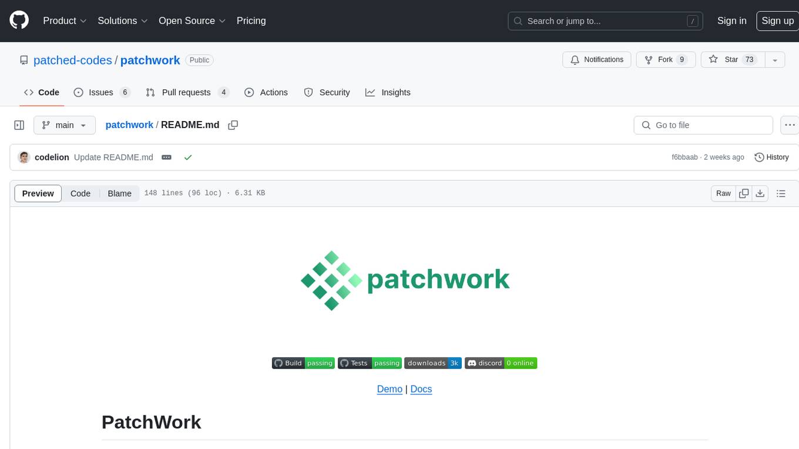This screenshot has height=449, width=799.
Task: Click the downloads 3k badge
Action: click(x=433, y=363)
